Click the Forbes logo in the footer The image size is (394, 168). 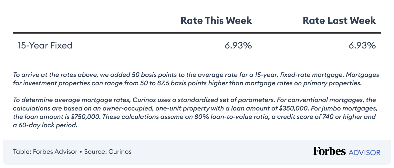[329, 151]
